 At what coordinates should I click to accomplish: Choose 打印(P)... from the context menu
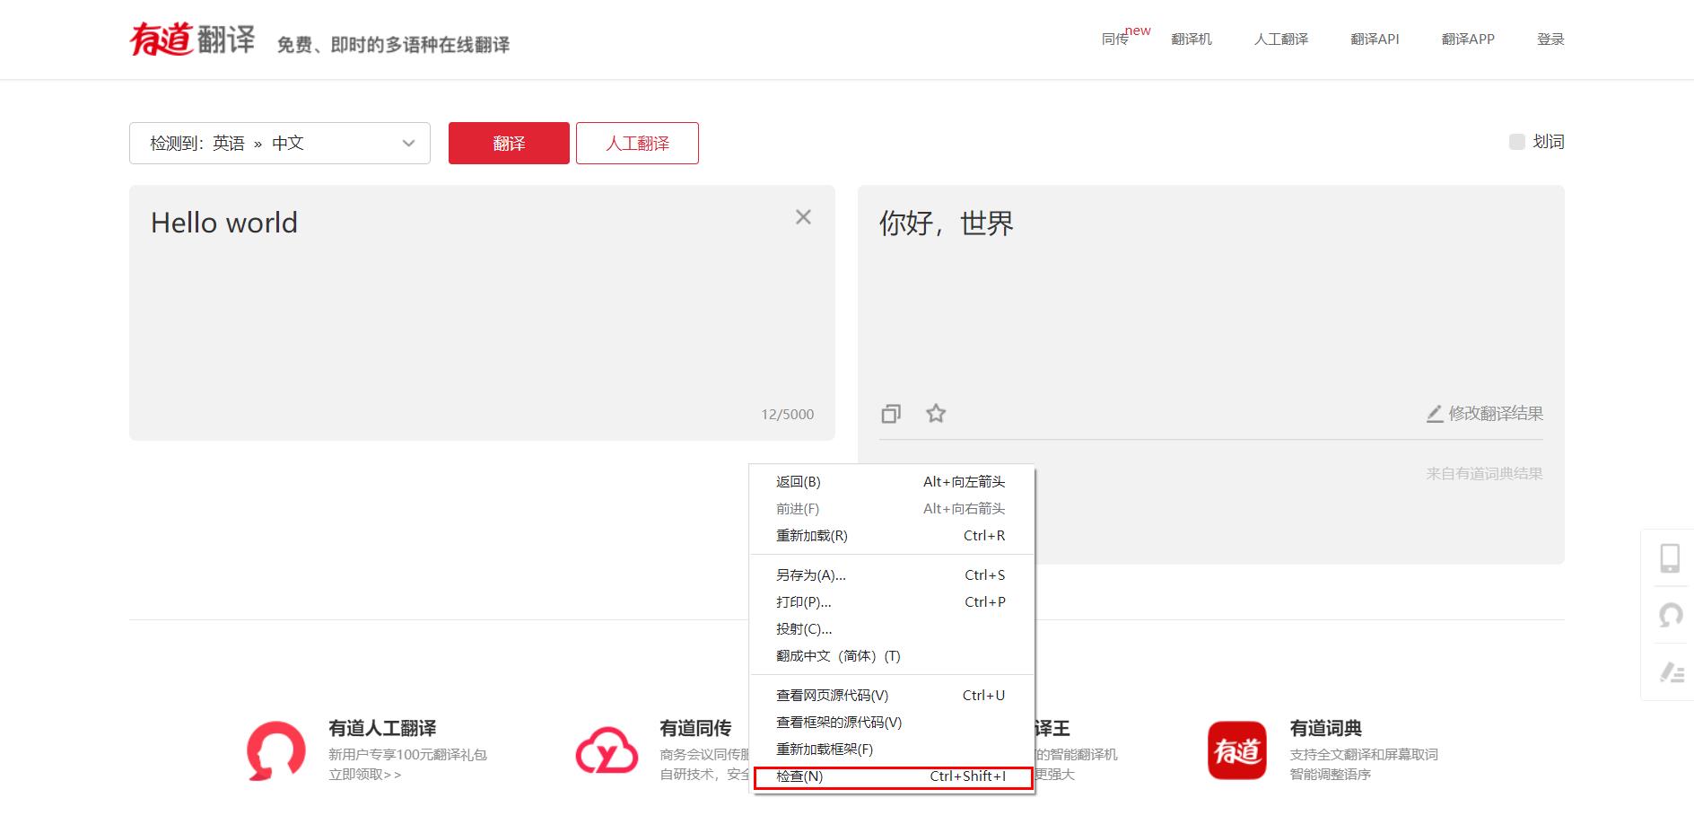click(x=892, y=602)
